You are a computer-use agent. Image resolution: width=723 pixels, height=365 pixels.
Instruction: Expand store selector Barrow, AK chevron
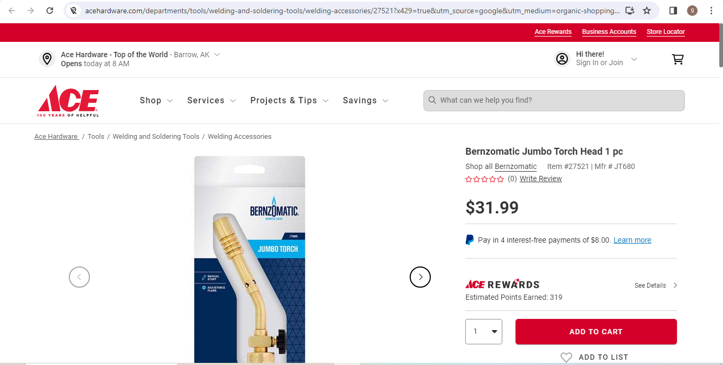pos(217,55)
